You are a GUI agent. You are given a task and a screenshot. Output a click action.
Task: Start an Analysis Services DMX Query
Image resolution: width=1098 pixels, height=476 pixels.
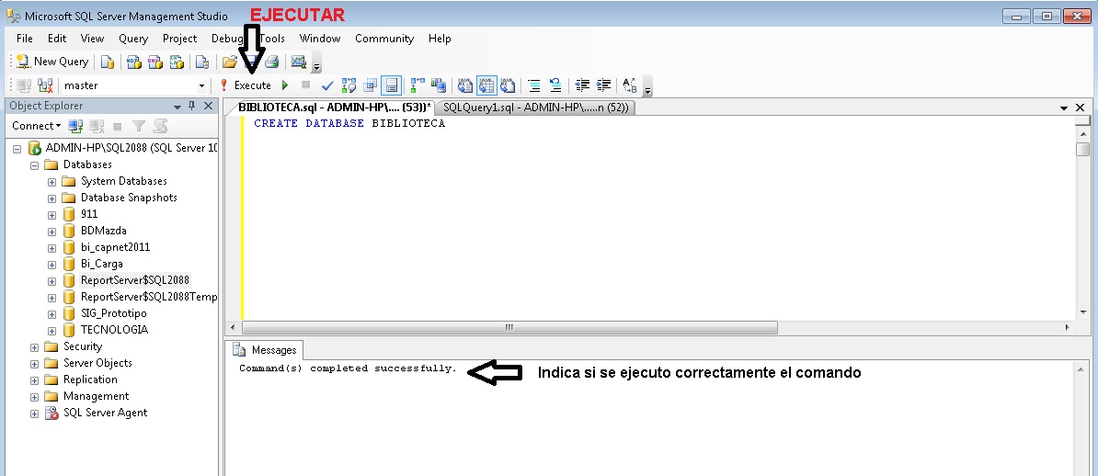click(x=154, y=62)
